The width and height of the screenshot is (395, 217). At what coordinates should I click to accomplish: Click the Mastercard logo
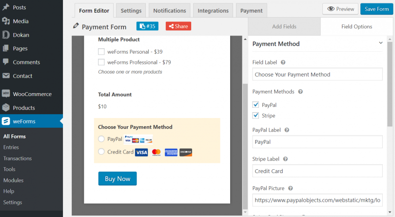coord(156,152)
